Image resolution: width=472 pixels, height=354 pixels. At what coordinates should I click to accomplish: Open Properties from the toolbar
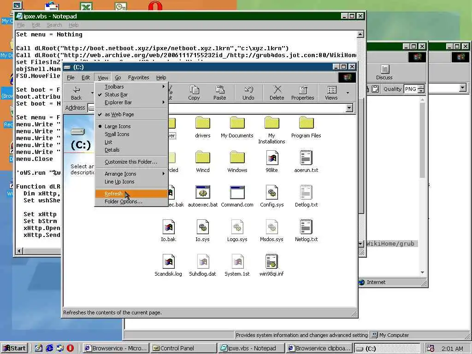click(302, 92)
